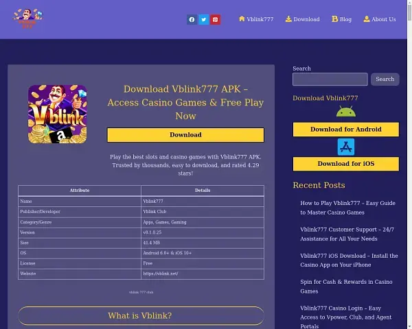Click the blue iOS App Store icon
Image resolution: width=412 pixels, height=329 pixels.
click(345, 147)
